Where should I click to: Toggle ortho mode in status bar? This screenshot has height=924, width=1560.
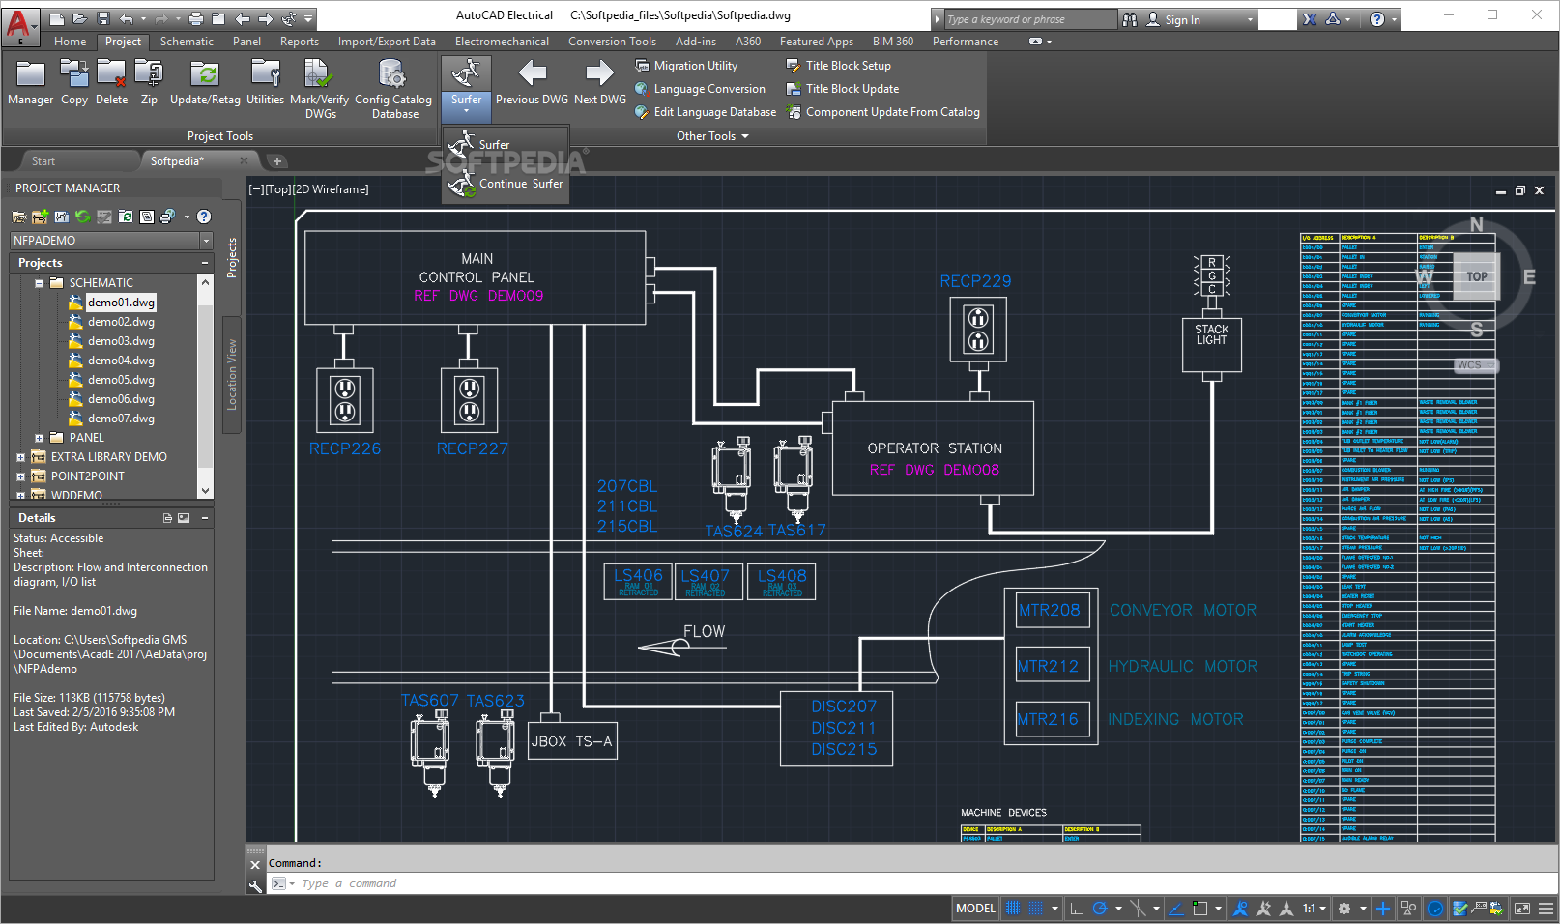(x=1076, y=909)
